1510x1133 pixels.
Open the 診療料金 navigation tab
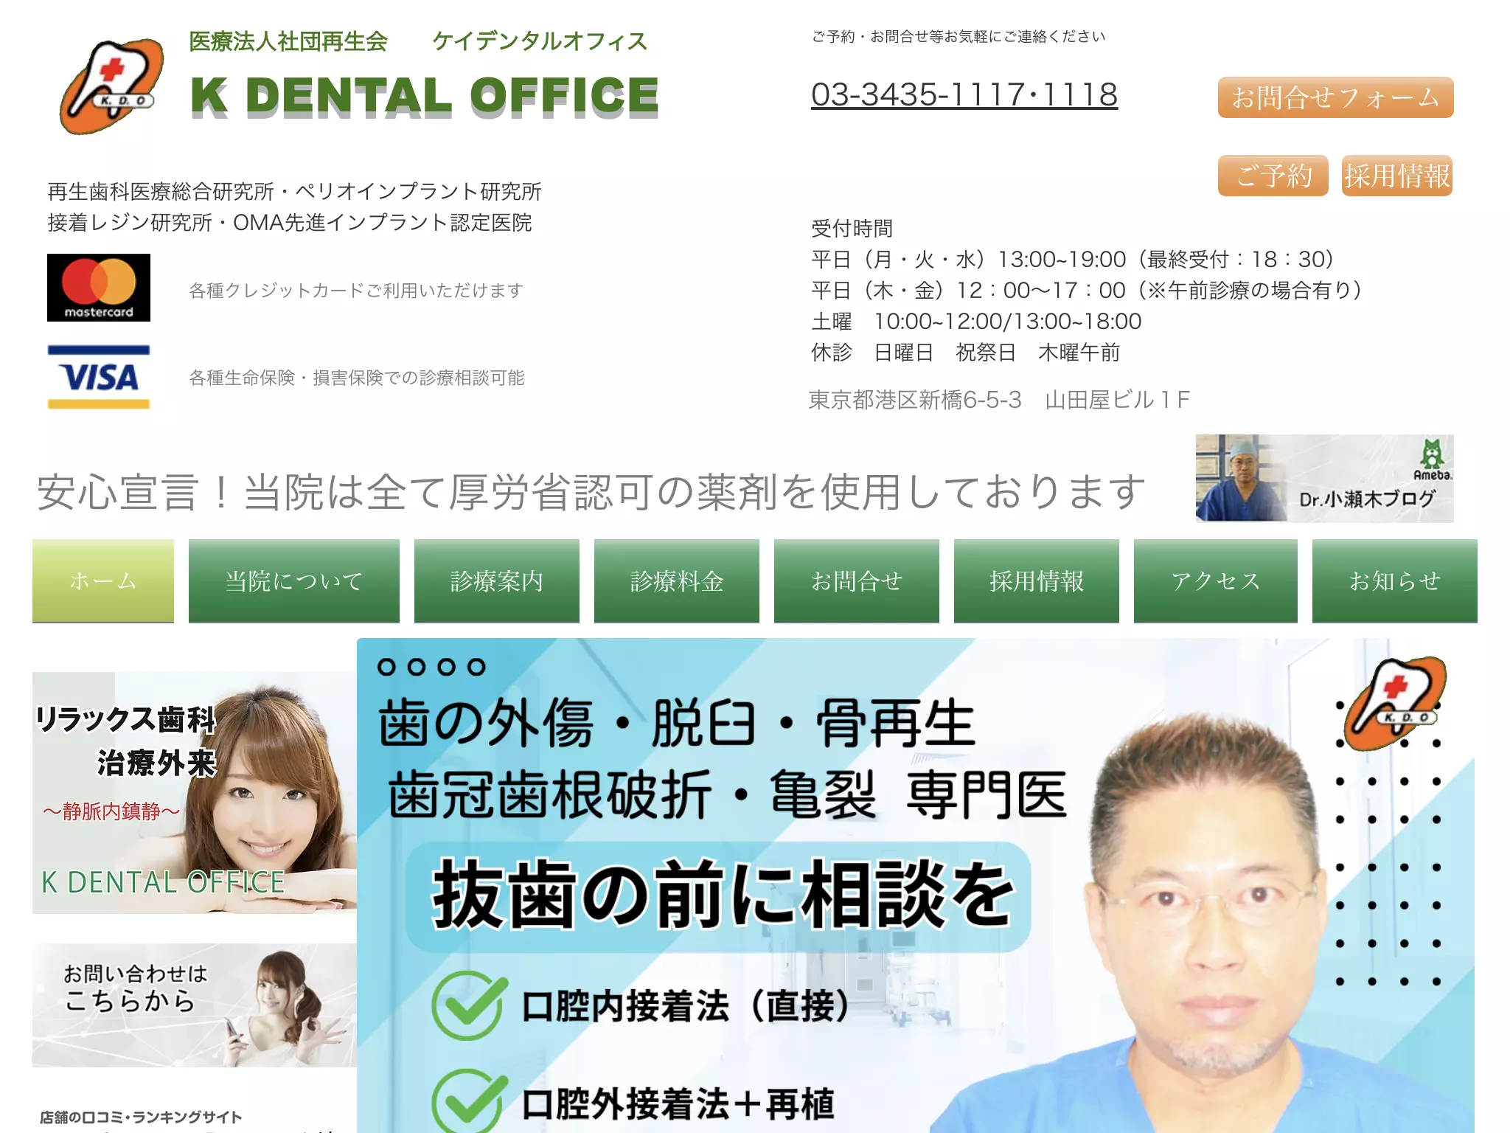(x=677, y=581)
